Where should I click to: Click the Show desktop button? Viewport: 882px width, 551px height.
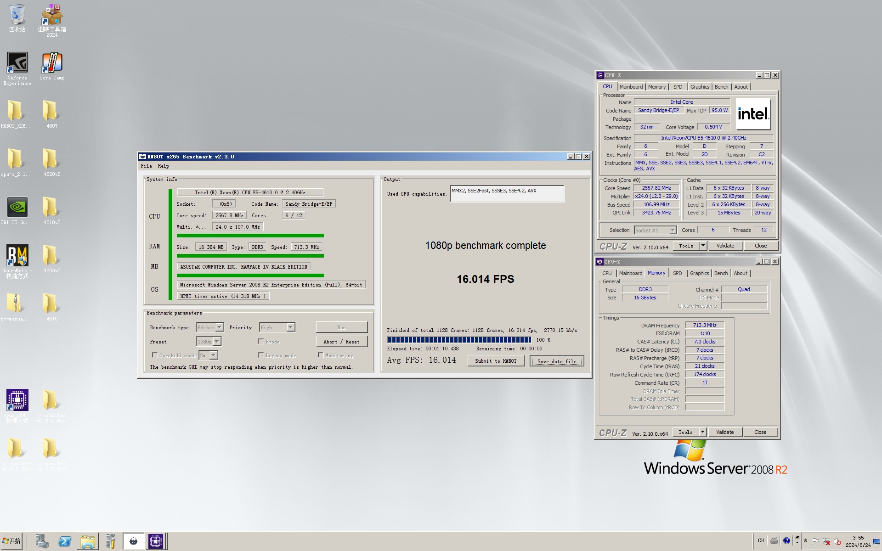876,541
